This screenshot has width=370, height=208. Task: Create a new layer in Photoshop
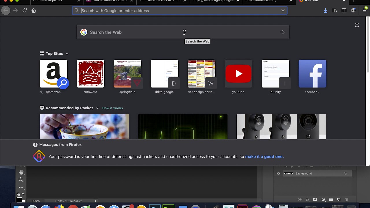coord(339,200)
